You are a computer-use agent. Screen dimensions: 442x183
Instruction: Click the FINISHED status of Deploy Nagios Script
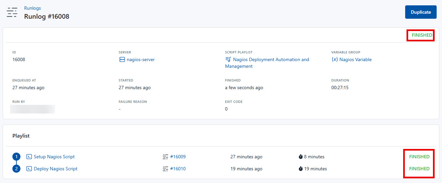pyautogui.click(x=419, y=169)
